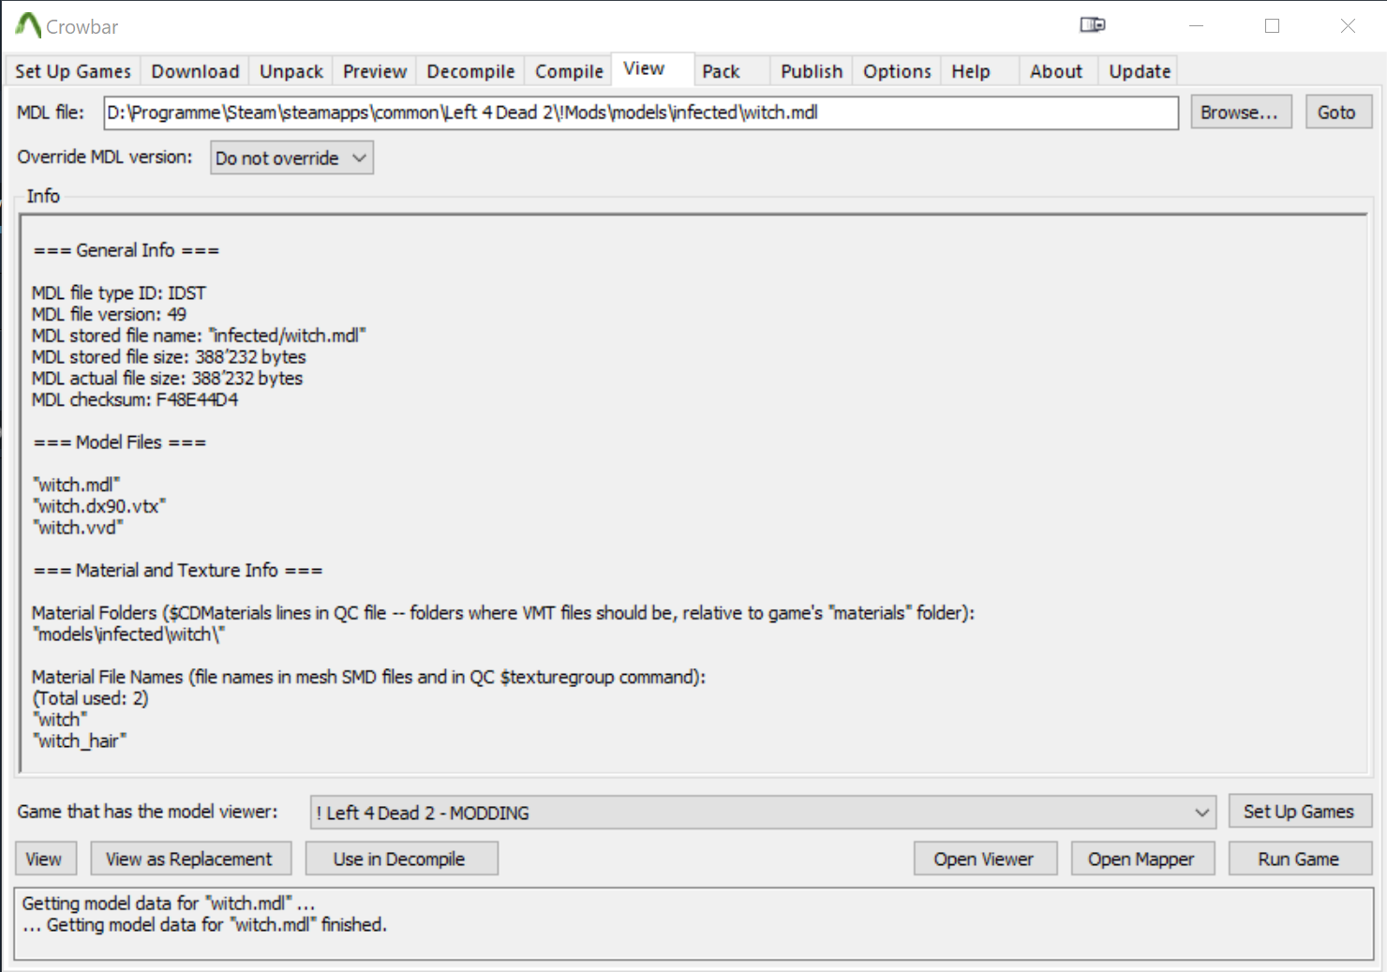1387x972 pixels.
Task: Click the "witch.vvd" file name
Action: (x=78, y=528)
